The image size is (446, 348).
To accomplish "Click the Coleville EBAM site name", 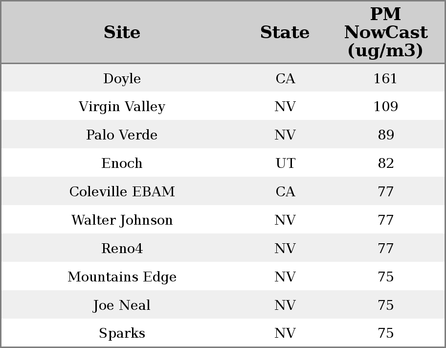I will click(122, 192).
